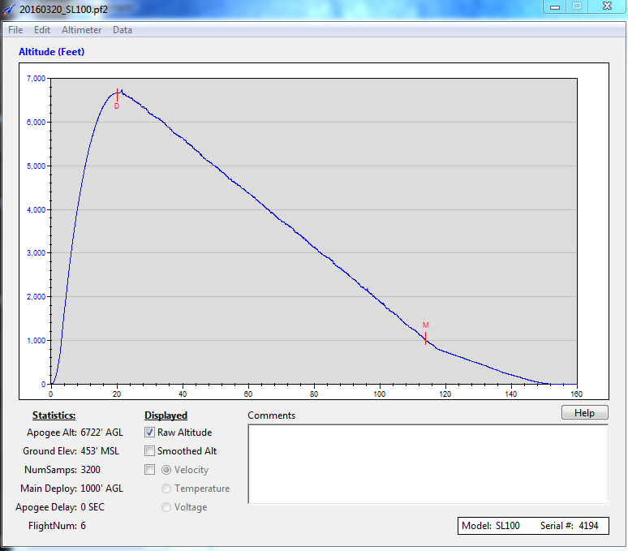Click the 100 label on time axis
This screenshot has width=628, height=551.
(379, 394)
